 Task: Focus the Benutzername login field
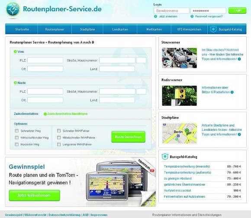171,11
